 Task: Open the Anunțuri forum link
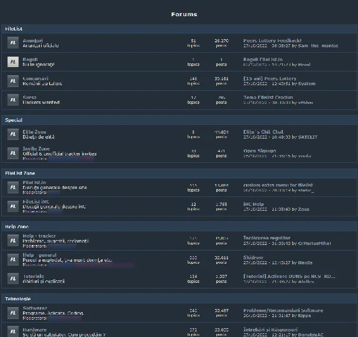[x=33, y=40]
